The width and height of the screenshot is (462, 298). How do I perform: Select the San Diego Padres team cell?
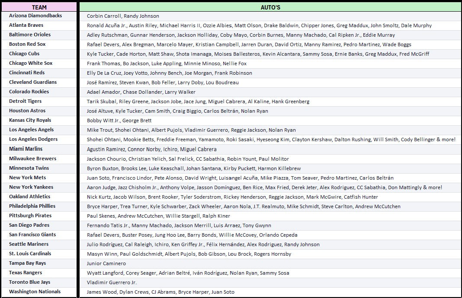39,225
